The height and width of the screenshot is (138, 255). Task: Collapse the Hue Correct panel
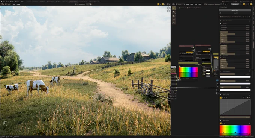(220, 121)
